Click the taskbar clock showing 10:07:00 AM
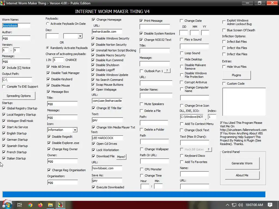The width and height of the screenshot is (279, 209). (x=254, y=205)
